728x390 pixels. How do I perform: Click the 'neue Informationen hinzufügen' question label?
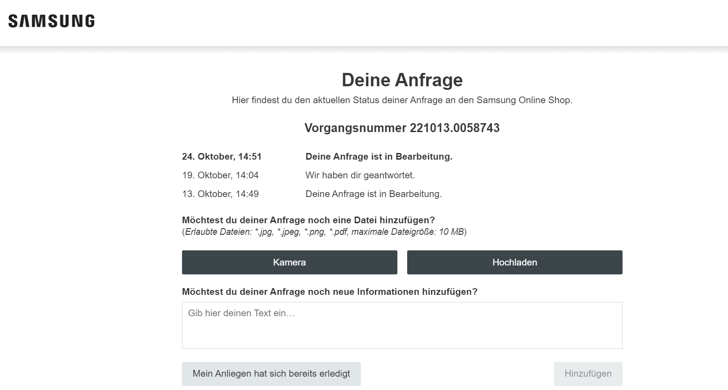(x=329, y=292)
